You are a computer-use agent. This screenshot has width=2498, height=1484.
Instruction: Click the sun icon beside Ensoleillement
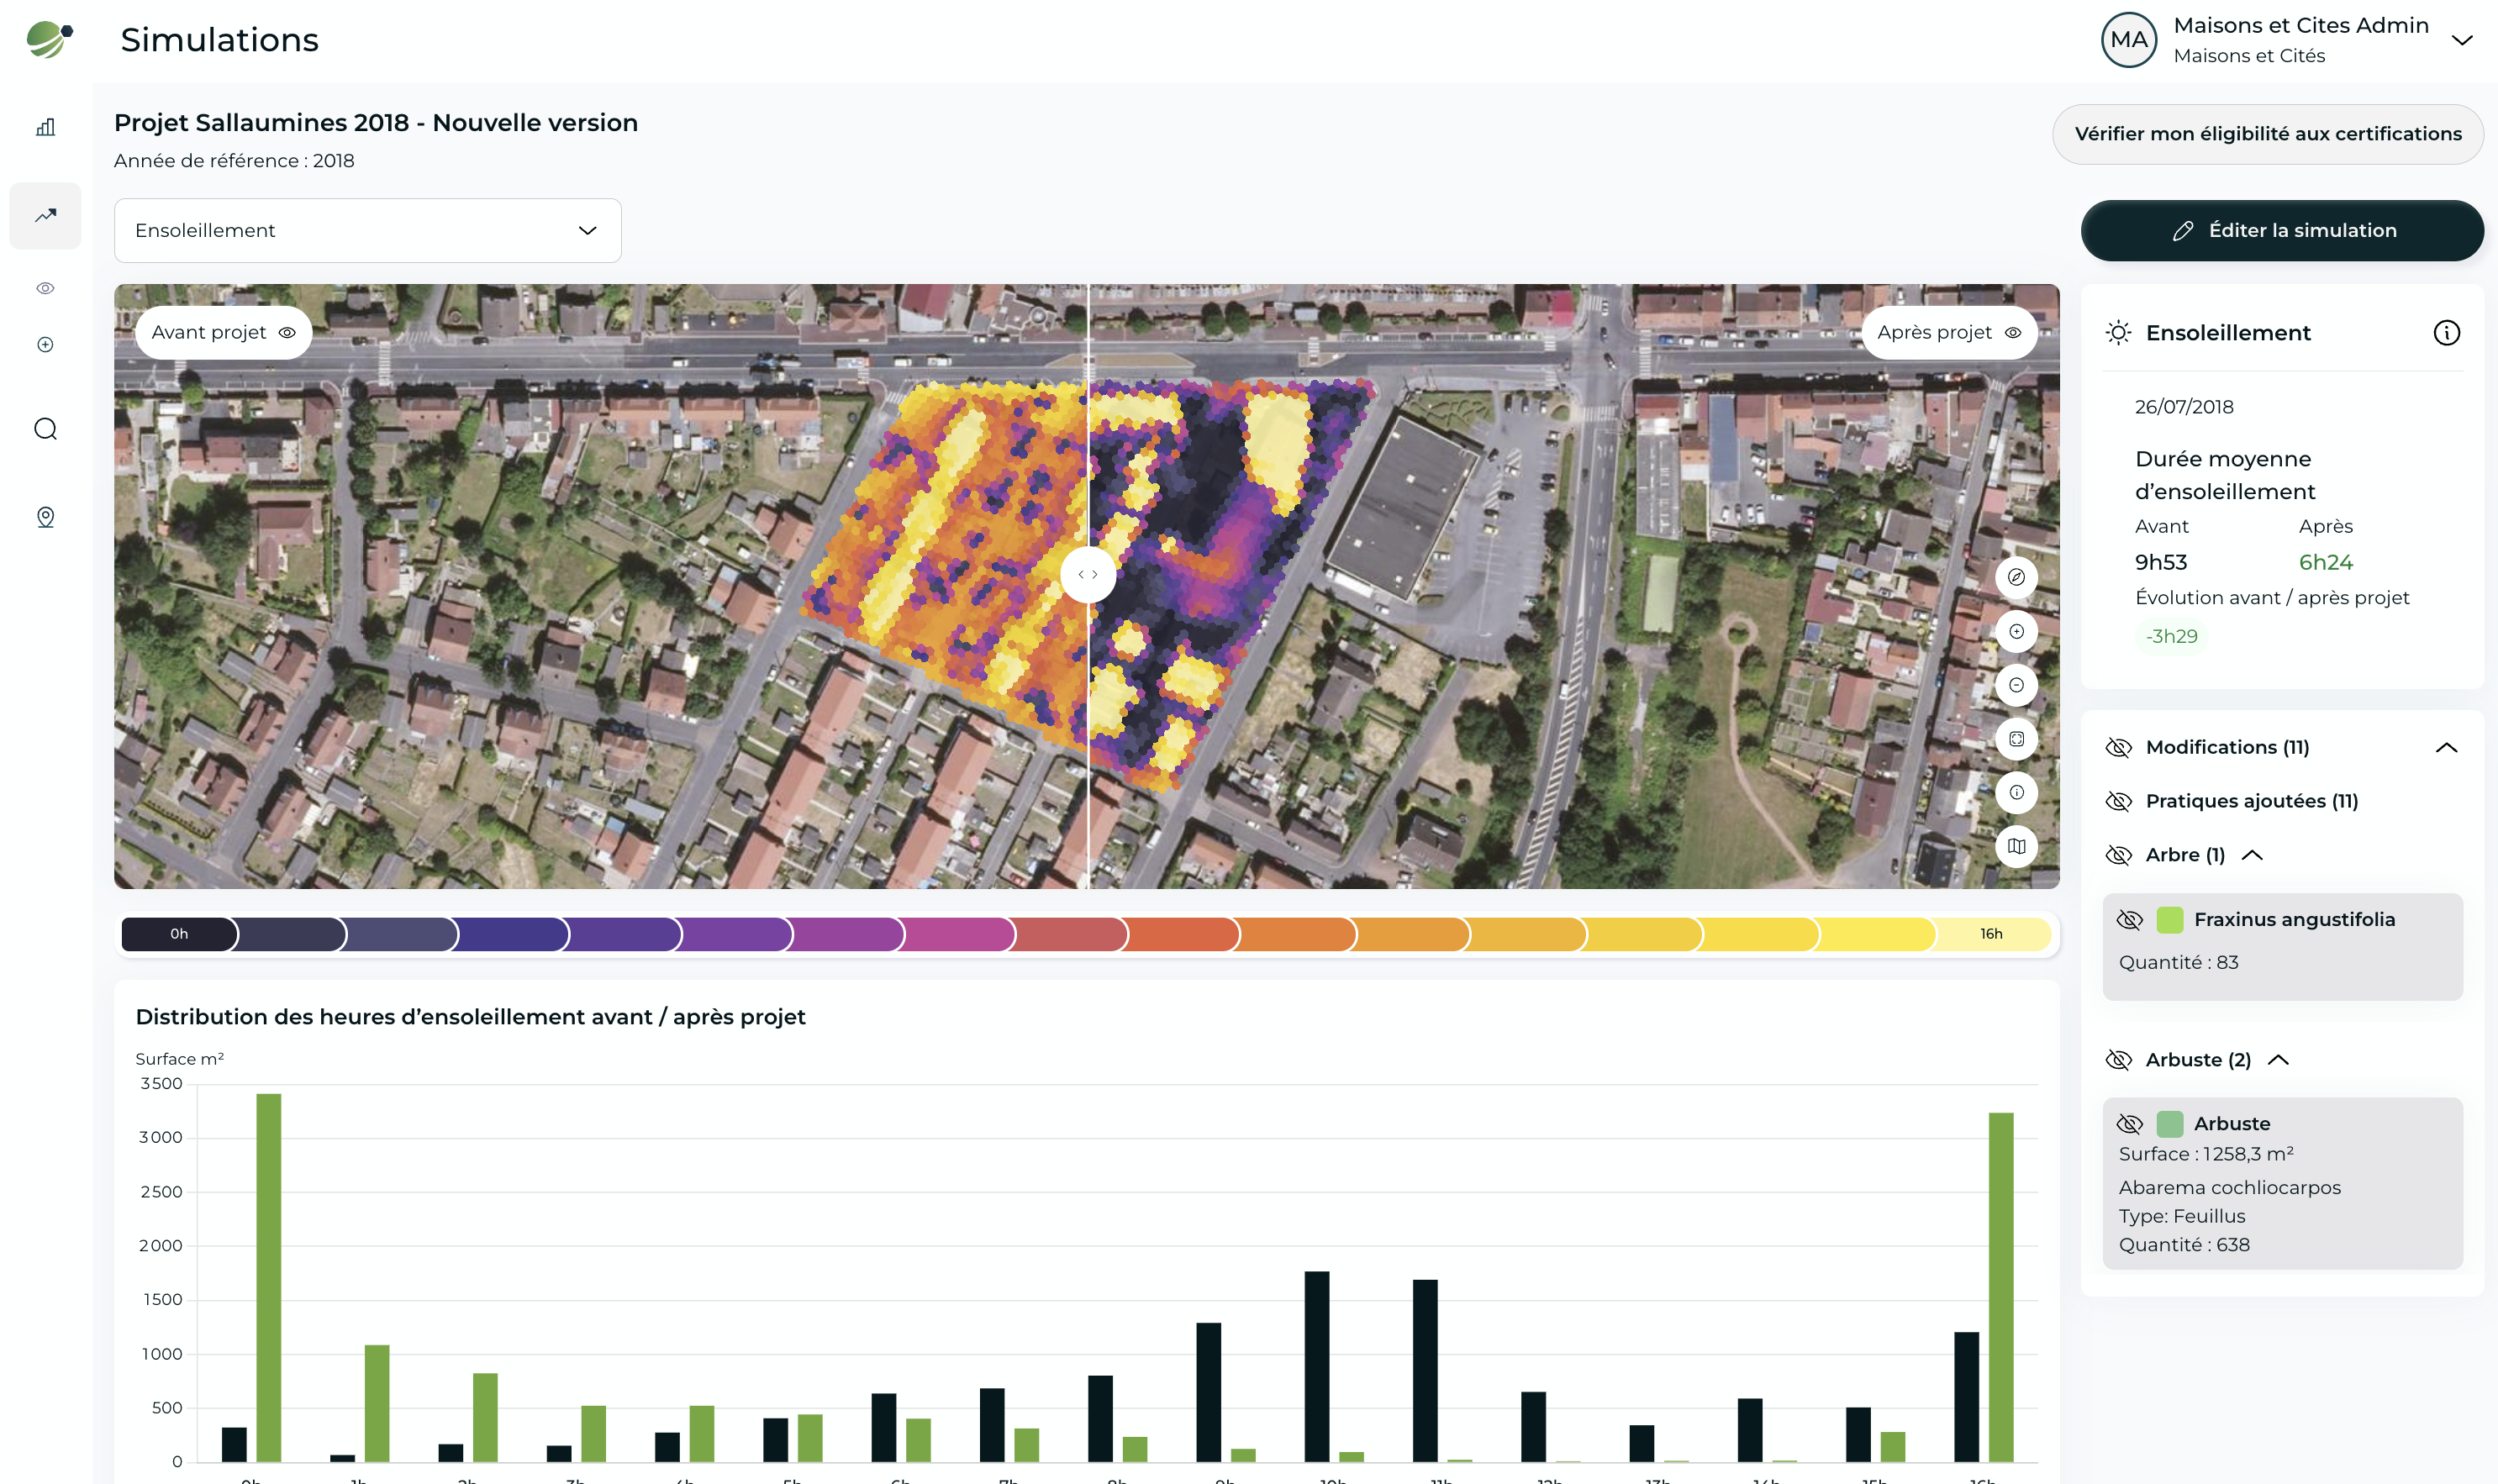[x=2118, y=333]
